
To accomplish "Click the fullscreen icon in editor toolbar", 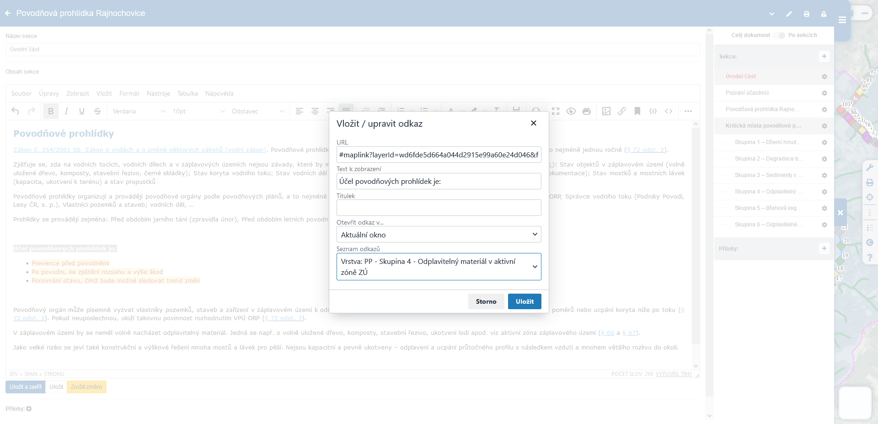I will coord(556,111).
